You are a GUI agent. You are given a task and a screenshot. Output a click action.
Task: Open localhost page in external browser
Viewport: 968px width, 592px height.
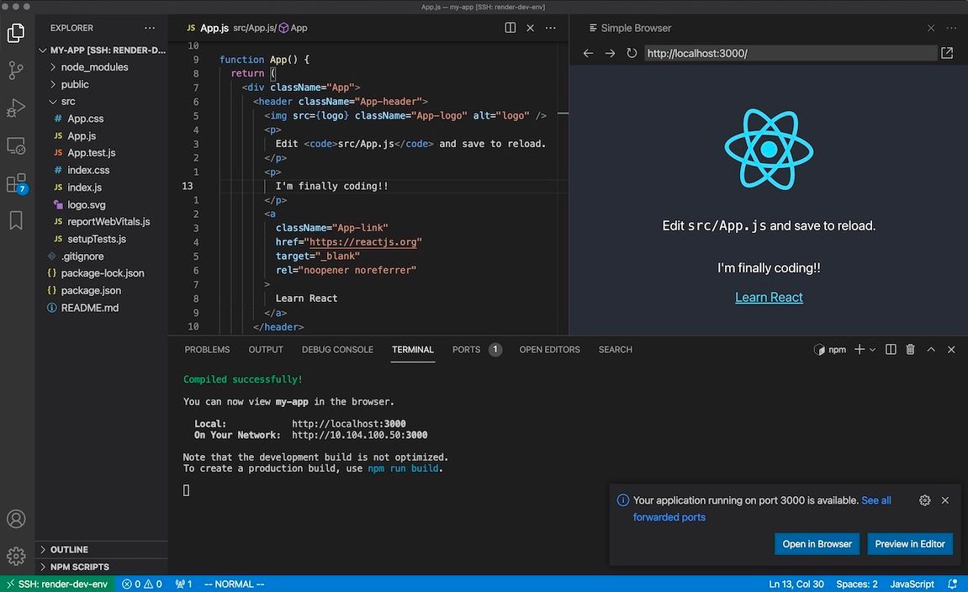947,52
